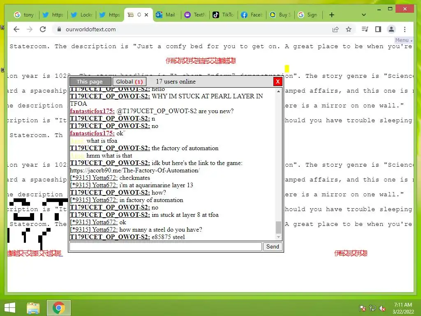
Task: Select the 'This page' chat tab
Action: point(90,81)
